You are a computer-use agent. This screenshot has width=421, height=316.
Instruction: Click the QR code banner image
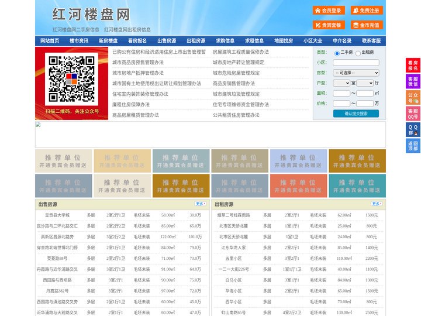coord(72,83)
